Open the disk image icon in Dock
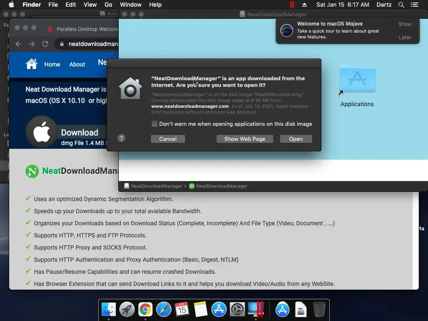 coord(301,309)
